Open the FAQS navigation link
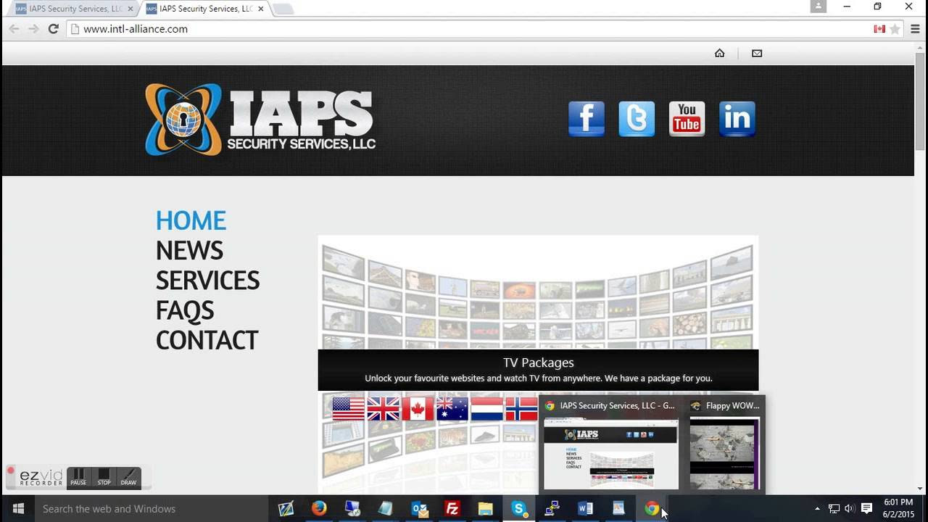The width and height of the screenshot is (928, 522). [185, 311]
